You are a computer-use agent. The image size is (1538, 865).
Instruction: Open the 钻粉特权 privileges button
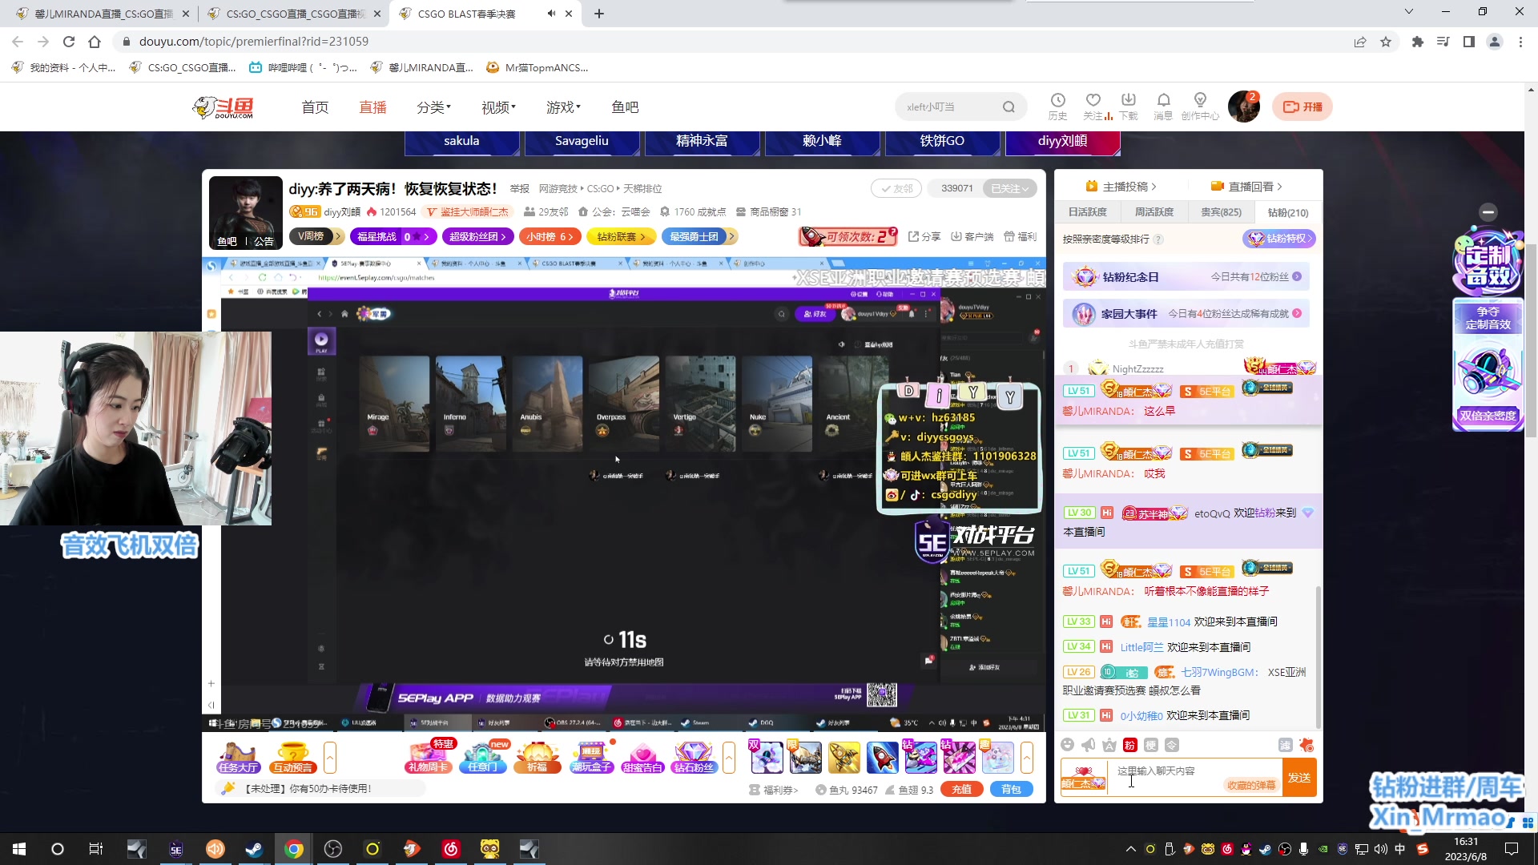(x=1279, y=239)
